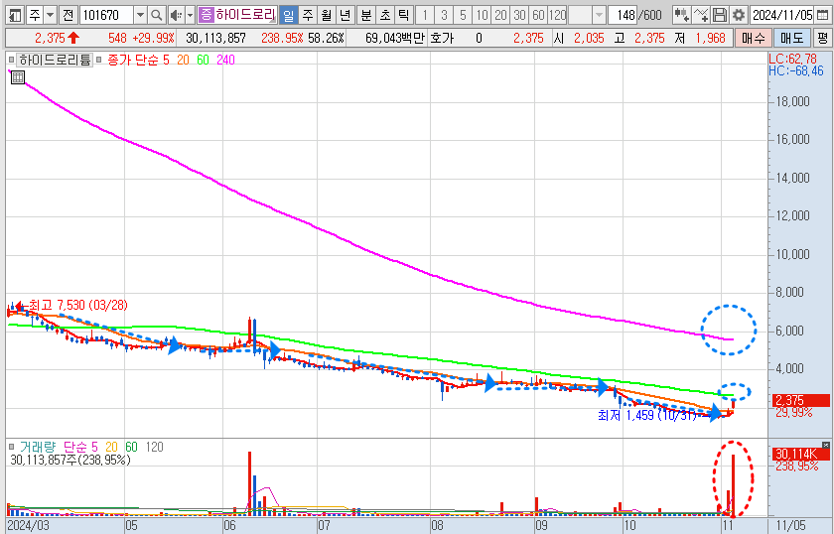Viewport: 834px width, 534px height.
Task: Open the calendar date picker icon
Action: pyautogui.click(x=822, y=15)
